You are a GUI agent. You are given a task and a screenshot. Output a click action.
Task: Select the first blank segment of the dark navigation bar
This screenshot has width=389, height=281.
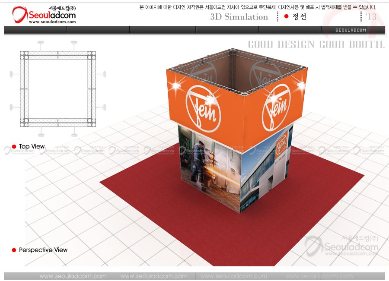[x=35, y=30]
